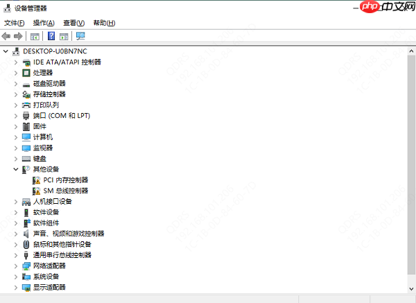Select the 软件组件 label
Screen dimensions: 416x303
pyautogui.click(x=46, y=223)
